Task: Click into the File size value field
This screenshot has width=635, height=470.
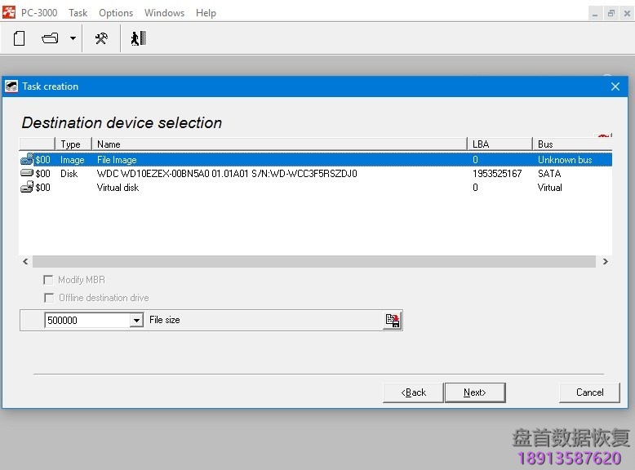Action: pyautogui.click(x=87, y=321)
